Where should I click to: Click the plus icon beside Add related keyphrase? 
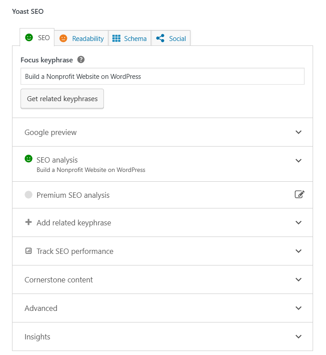click(x=29, y=222)
